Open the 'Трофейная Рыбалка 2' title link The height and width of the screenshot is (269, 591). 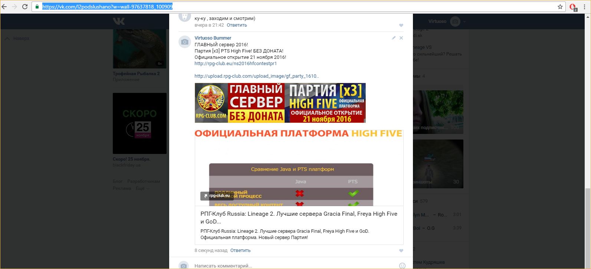pyautogui.click(x=136, y=74)
